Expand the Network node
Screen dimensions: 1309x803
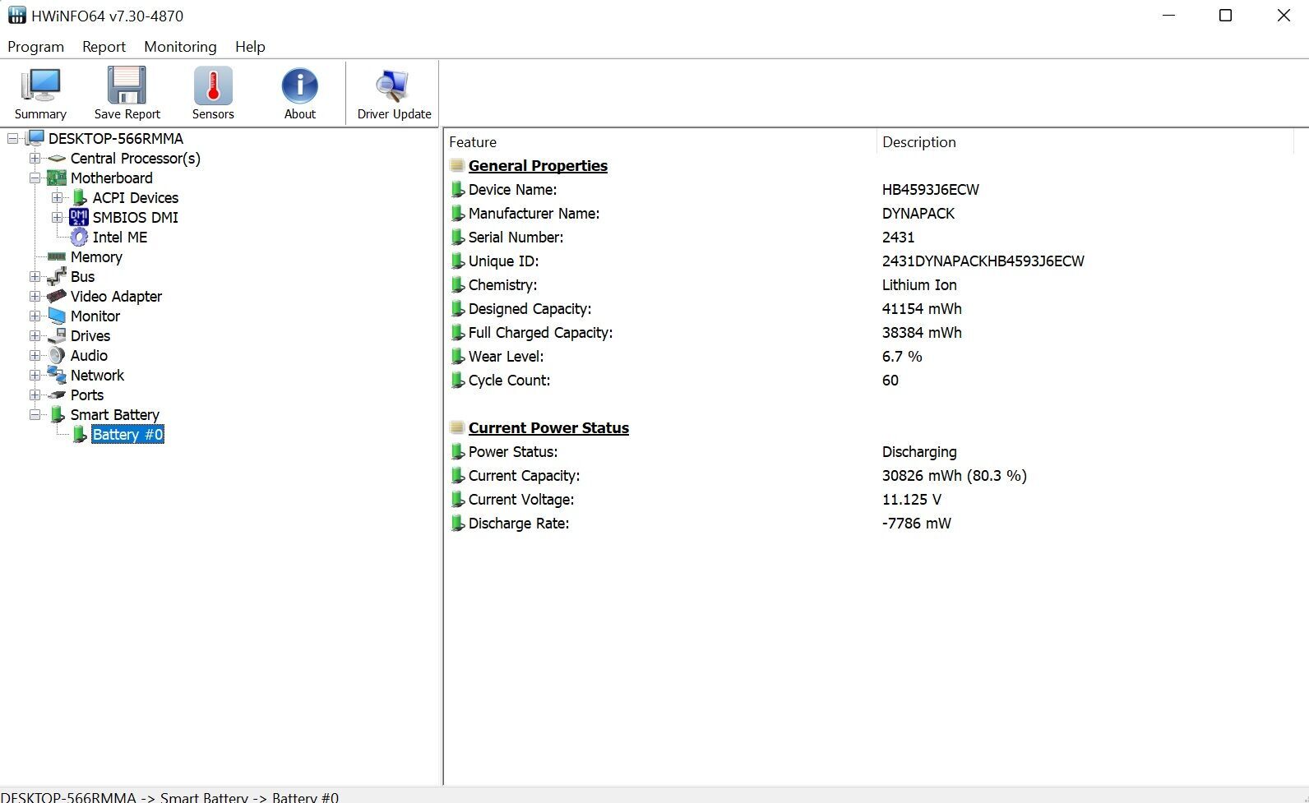pos(35,375)
